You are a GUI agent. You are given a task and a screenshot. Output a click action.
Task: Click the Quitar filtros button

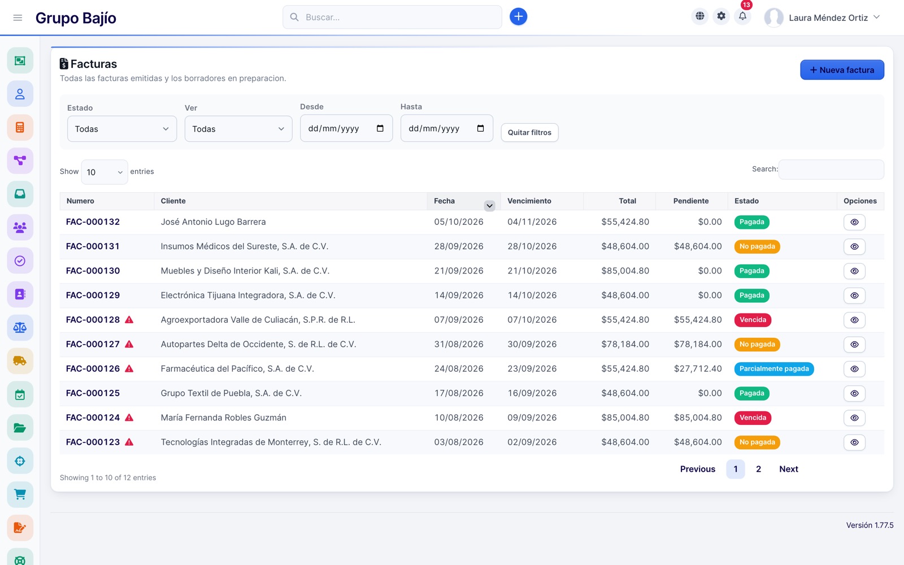coord(529,132)
